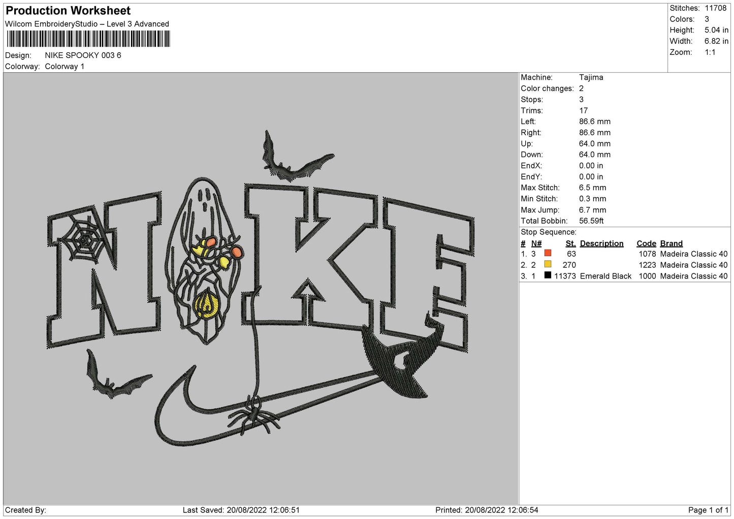The width and height of the screenshot is (734, 519).
Task: Click the Page 1 of 1 indicator
Action: pos(708,510)
